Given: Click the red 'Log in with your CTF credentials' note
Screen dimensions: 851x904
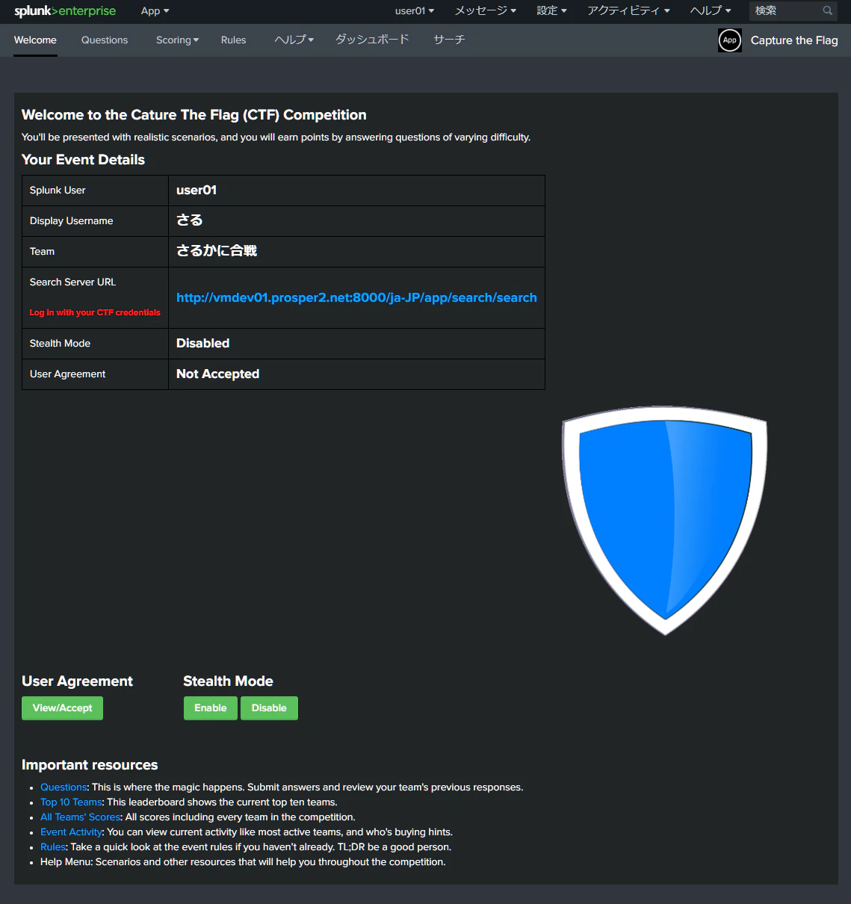Looking at the screenshot, I should pyautogui.click(x=95, y=313).
